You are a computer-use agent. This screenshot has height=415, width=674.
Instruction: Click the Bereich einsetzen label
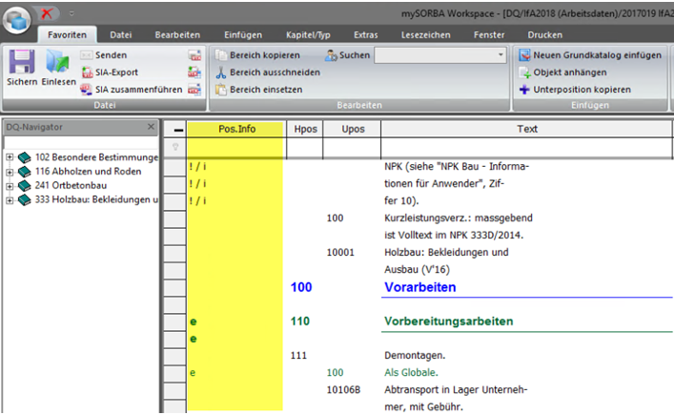(x=266, y=90)
